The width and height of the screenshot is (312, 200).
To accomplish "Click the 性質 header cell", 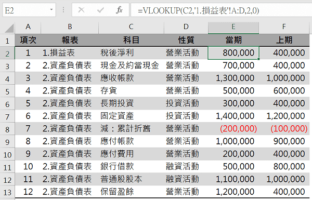I will (186, 41).
